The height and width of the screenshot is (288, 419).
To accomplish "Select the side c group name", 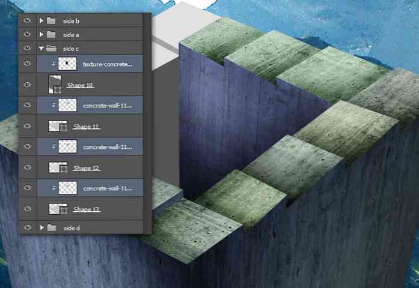I will [x=71, y=49].
